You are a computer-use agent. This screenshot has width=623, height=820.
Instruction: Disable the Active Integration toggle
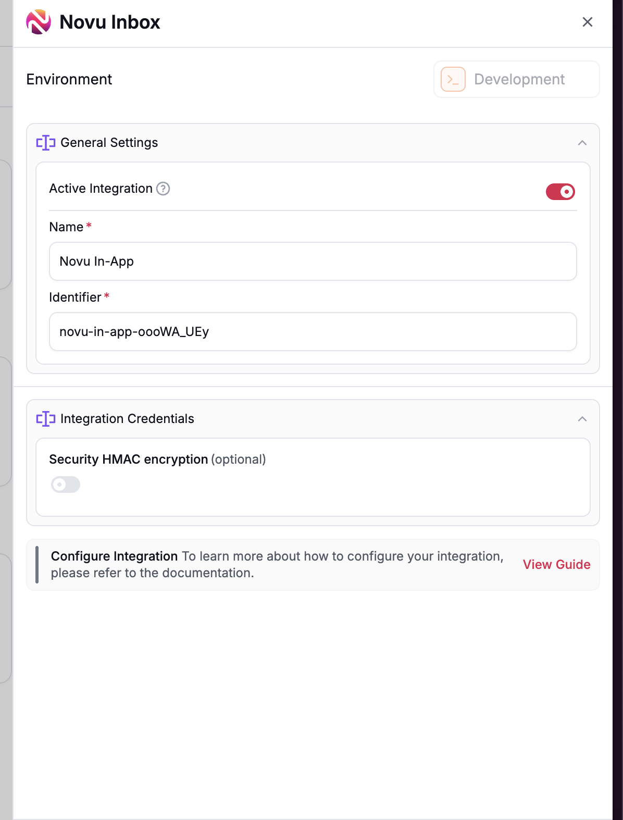560,192
